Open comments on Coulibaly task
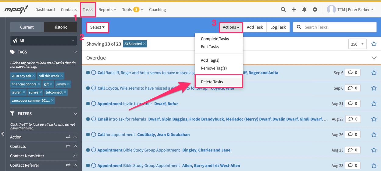The width and height of the screenshot is (381, 171). click(x=353, y=135)
